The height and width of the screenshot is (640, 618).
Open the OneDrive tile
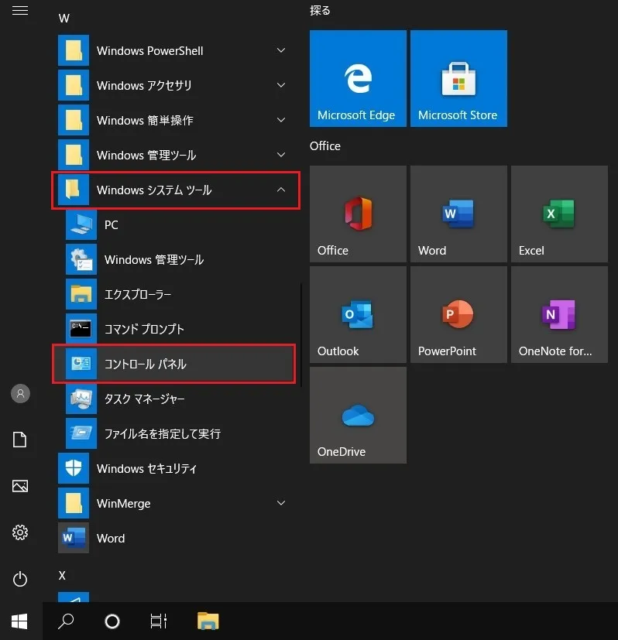pyautogui.click(x=358, y=415)
